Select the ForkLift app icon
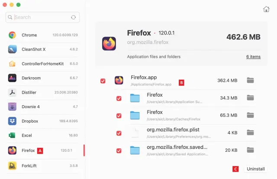Viewport: 277px width, 179px height. (12, 166)
